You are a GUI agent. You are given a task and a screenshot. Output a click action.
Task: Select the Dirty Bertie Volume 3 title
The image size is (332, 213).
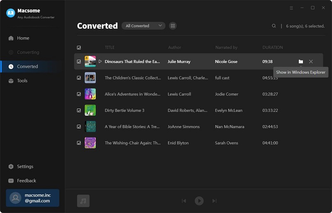124,110
